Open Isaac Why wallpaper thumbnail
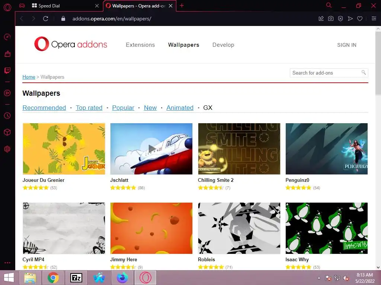 pyautogui.click(x=327, y=228)
